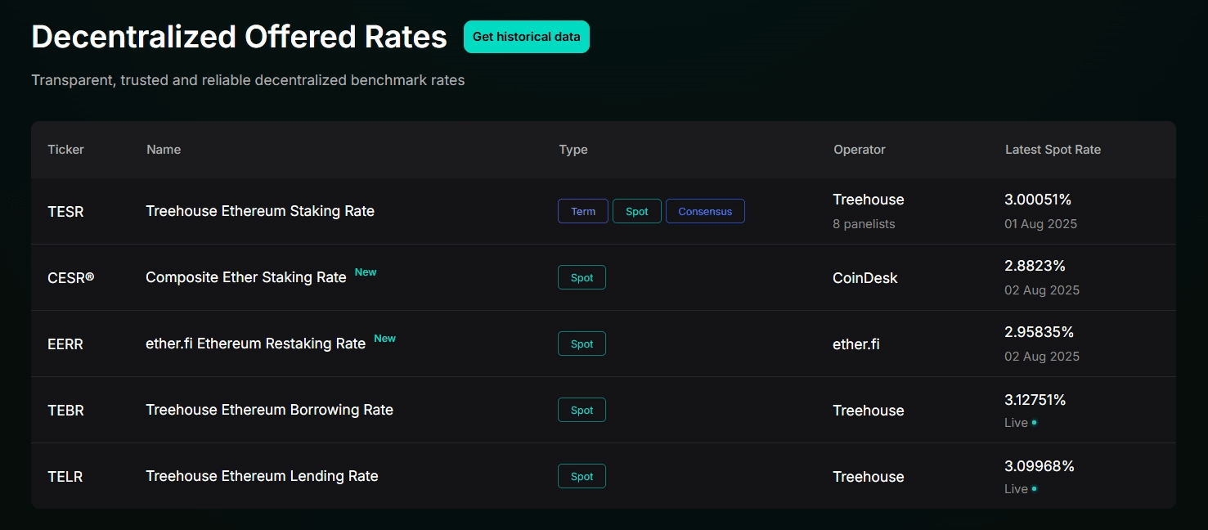Screen dimensions: 1208x530
Task: Click the TESR ticker
Action: pos(65,212)
